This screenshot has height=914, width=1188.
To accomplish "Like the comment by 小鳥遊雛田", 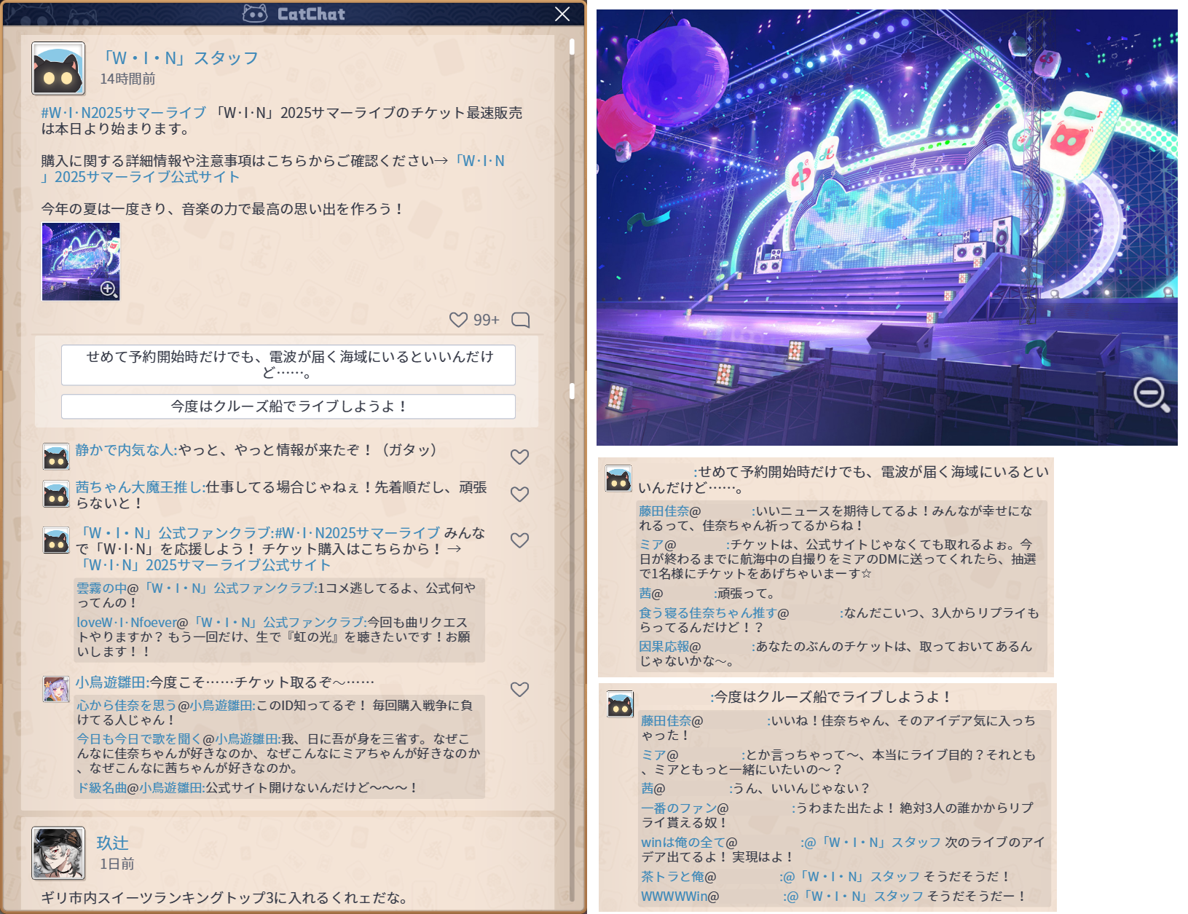I will pyautogui.click(x=519, y=689).
